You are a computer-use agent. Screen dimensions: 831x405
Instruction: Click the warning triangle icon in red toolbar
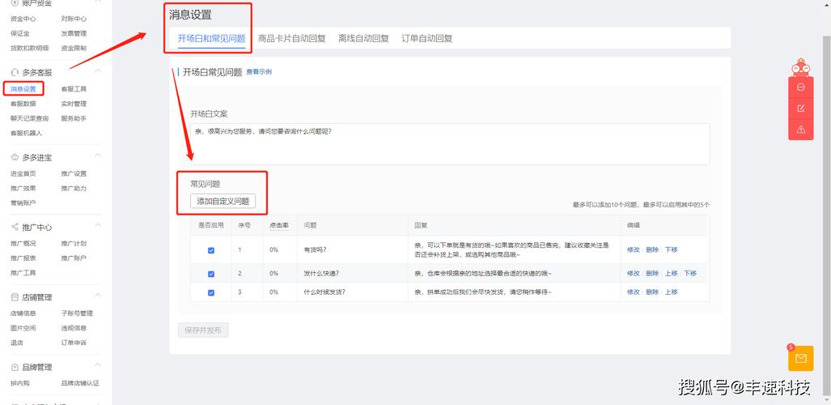pos(801,130)
